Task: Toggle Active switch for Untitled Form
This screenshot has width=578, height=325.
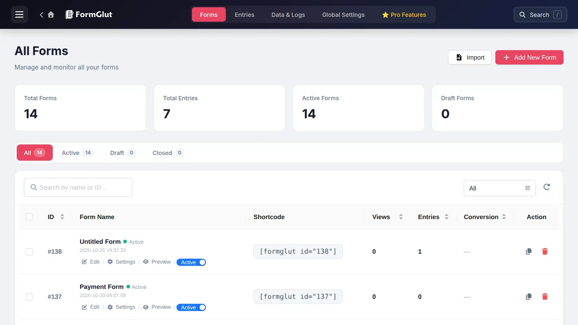Action: point(191,262)
